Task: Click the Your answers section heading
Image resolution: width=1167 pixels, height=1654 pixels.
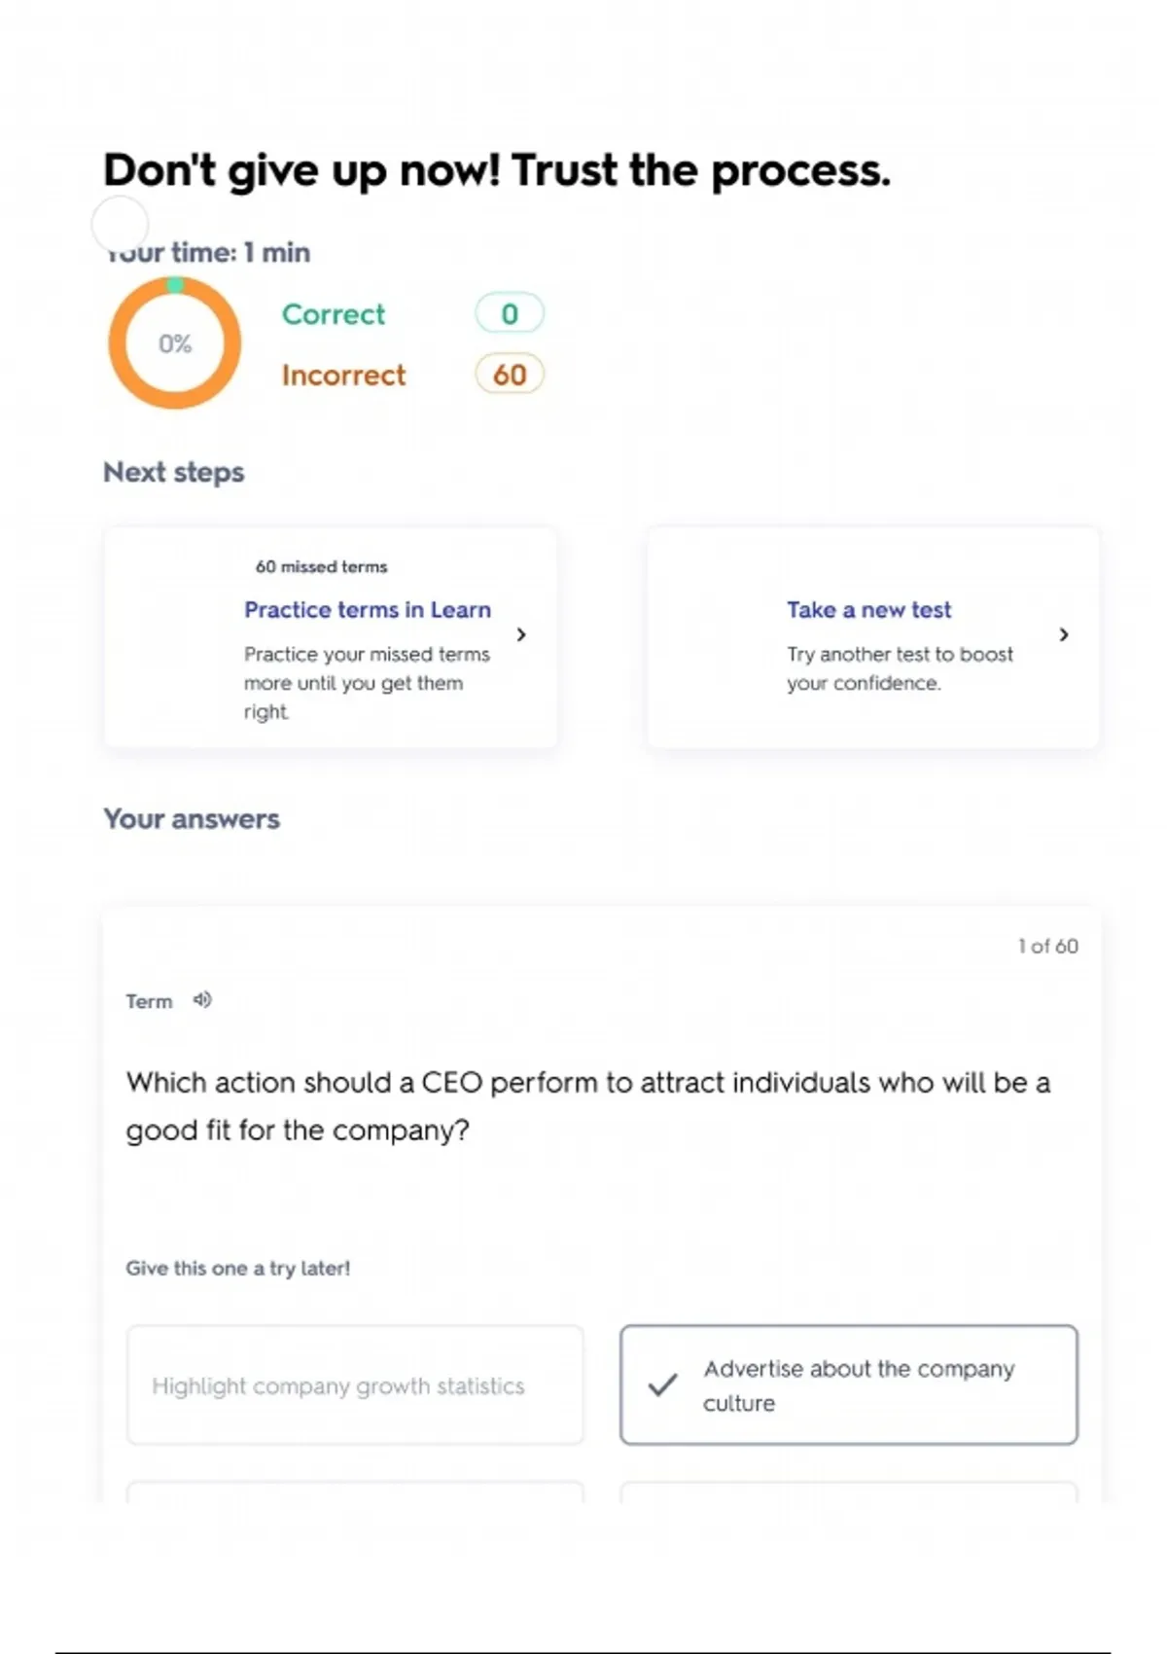Action: click(192, 819)
